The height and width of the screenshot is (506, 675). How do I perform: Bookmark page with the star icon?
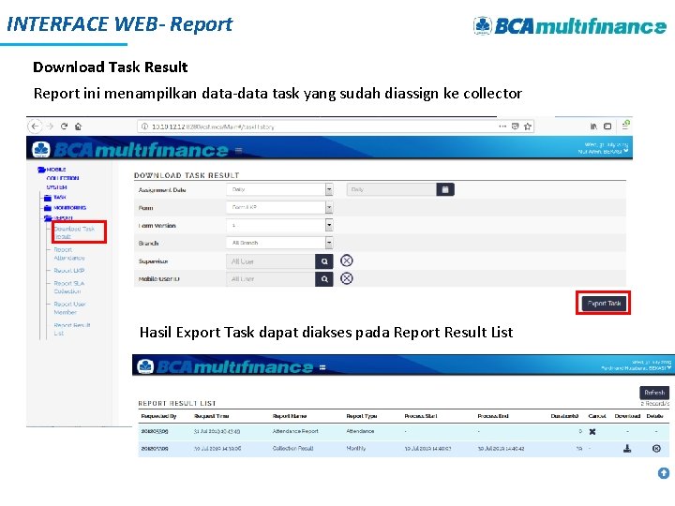pyautogui.click(x=527, y=126)
